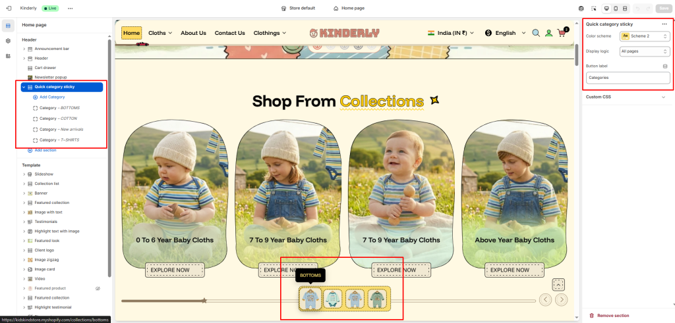The image size is (675, 323).
Task: Open the theme settings gear icon
Action: click(x=8, y=41)
